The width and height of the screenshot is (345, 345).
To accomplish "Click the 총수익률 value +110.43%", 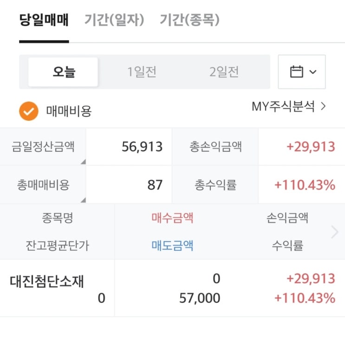I will coord(305,185).
